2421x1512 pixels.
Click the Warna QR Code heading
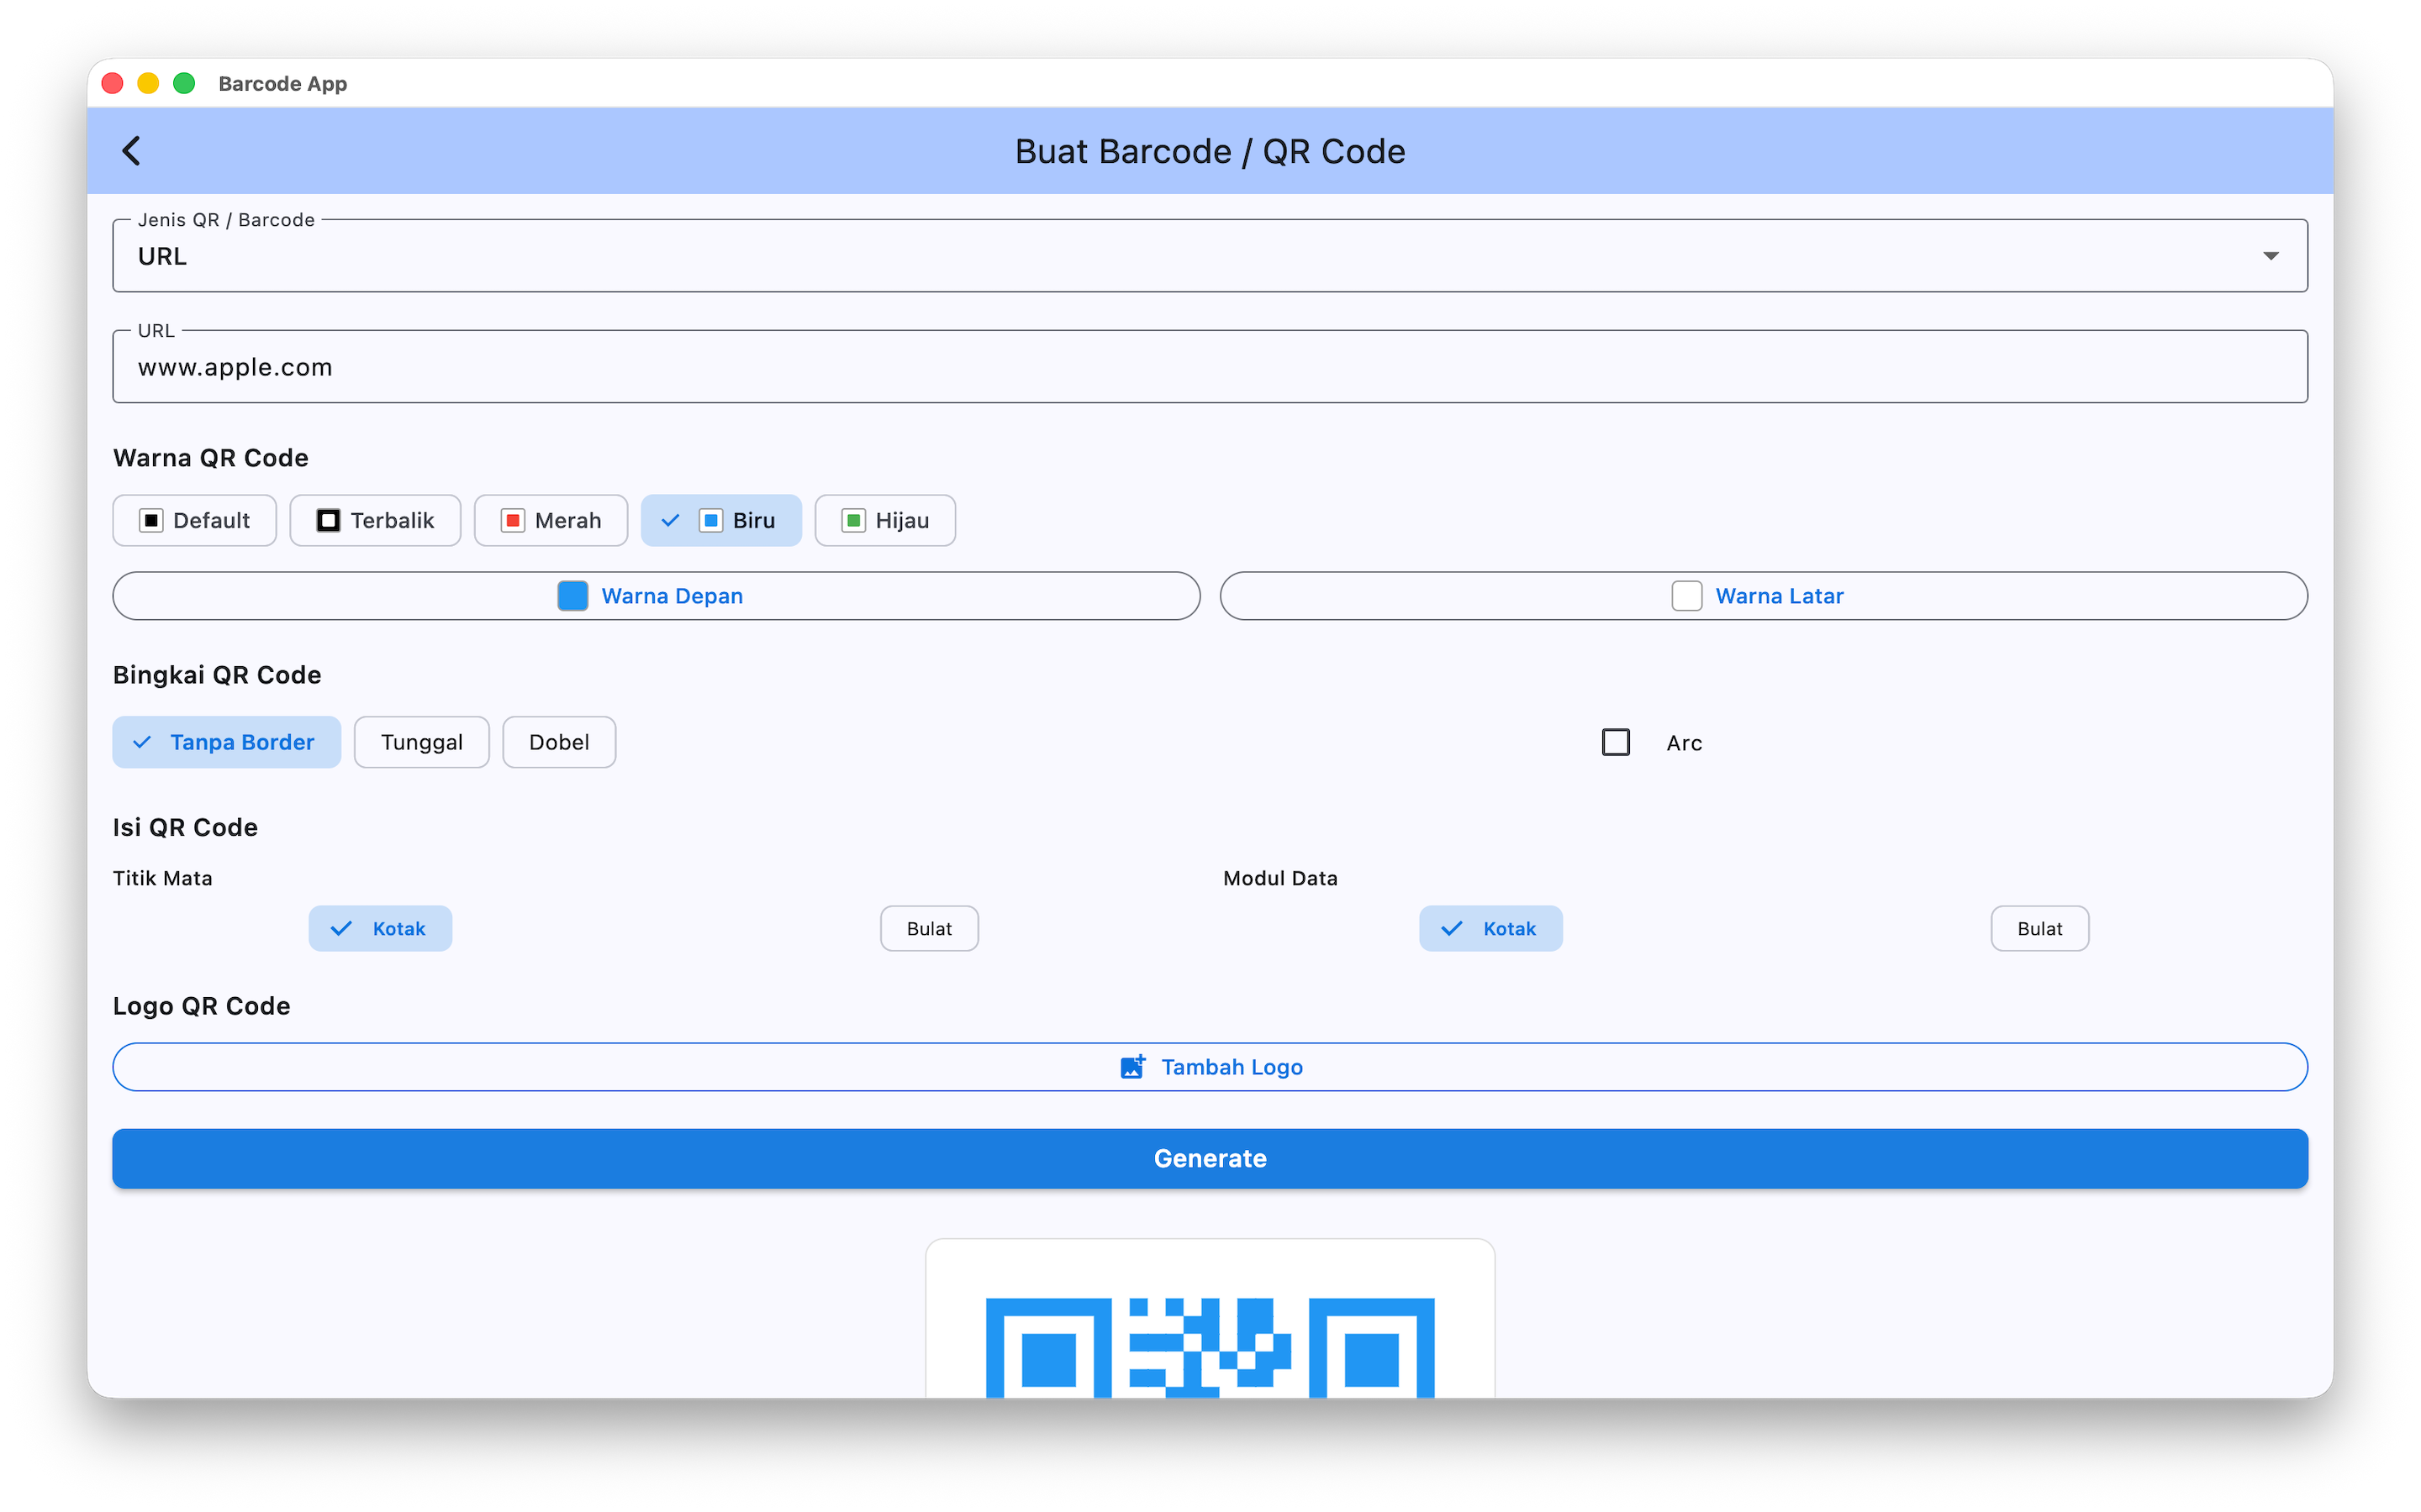[211, 458]
